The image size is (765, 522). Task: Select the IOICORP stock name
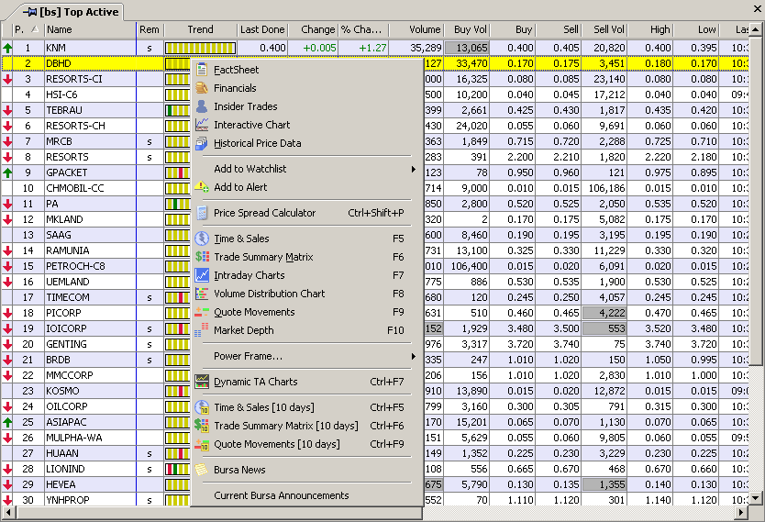[66, 328]
